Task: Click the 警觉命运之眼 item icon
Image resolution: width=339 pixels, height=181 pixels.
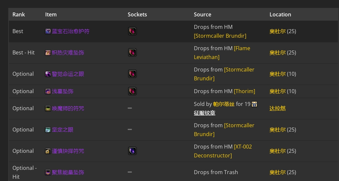Action: [48, 74]
